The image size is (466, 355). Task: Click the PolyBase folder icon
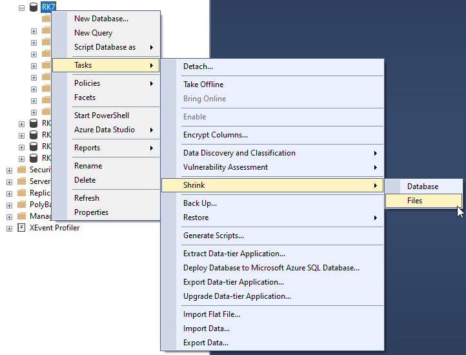tap(21, 205)
